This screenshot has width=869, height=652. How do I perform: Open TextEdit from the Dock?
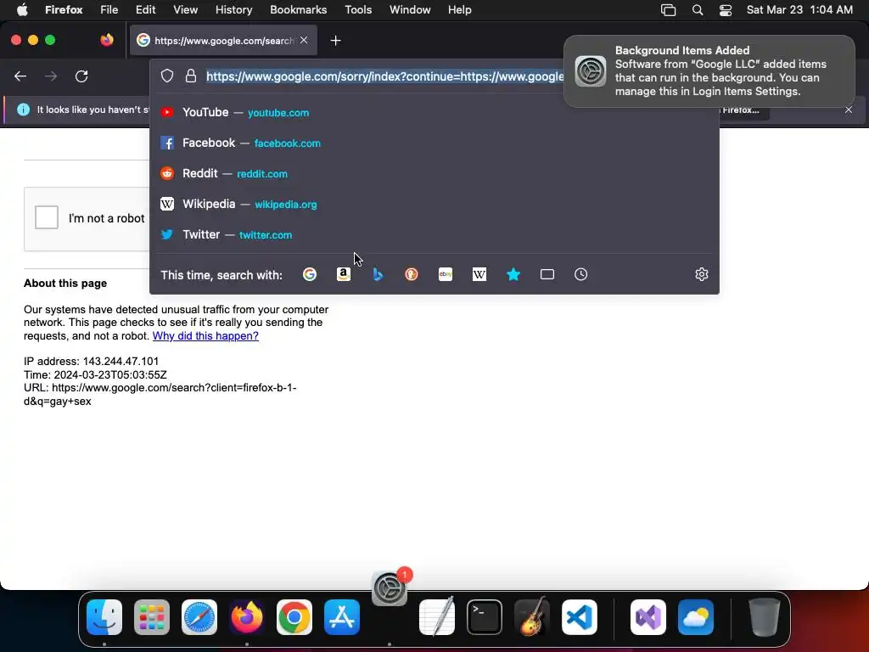pos(437,617)
